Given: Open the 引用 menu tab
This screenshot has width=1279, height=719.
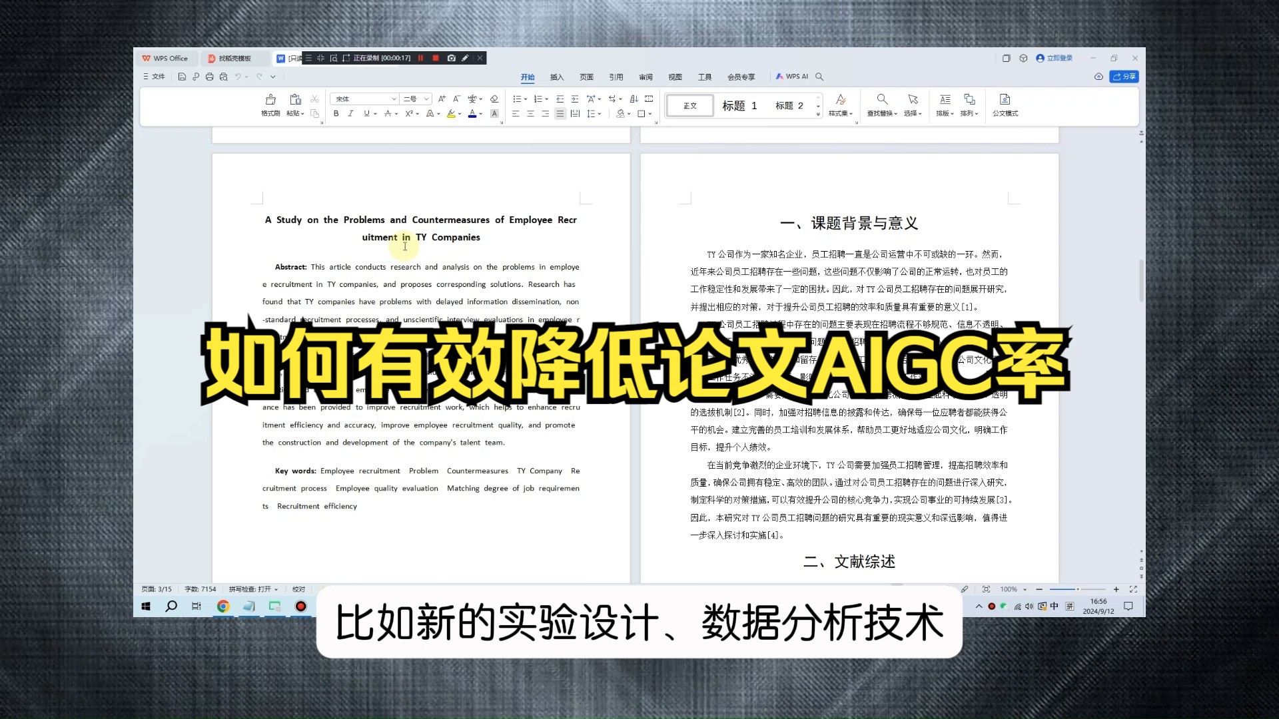Looking at the screenshot, I should click(x=616, y=77).
